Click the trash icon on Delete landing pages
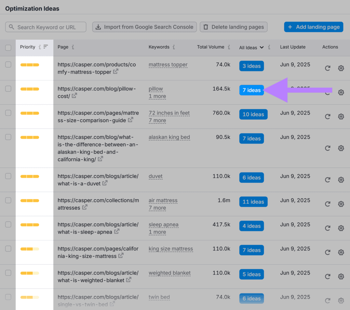 tap(205, 27)
